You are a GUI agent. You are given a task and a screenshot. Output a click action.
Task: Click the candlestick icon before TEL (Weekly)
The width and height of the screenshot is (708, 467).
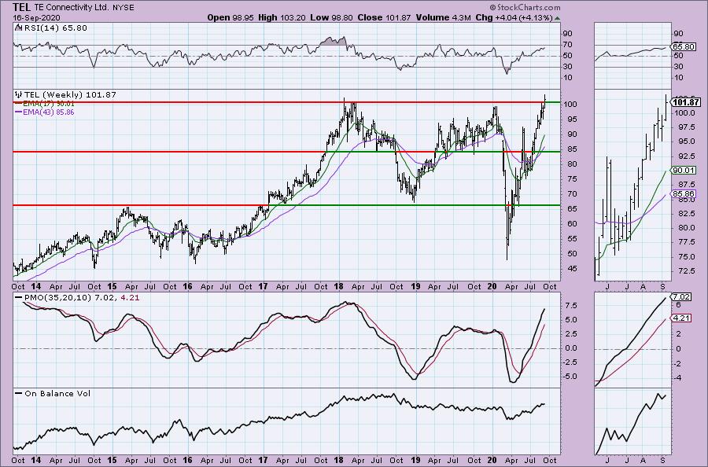[x=19, y=95]
